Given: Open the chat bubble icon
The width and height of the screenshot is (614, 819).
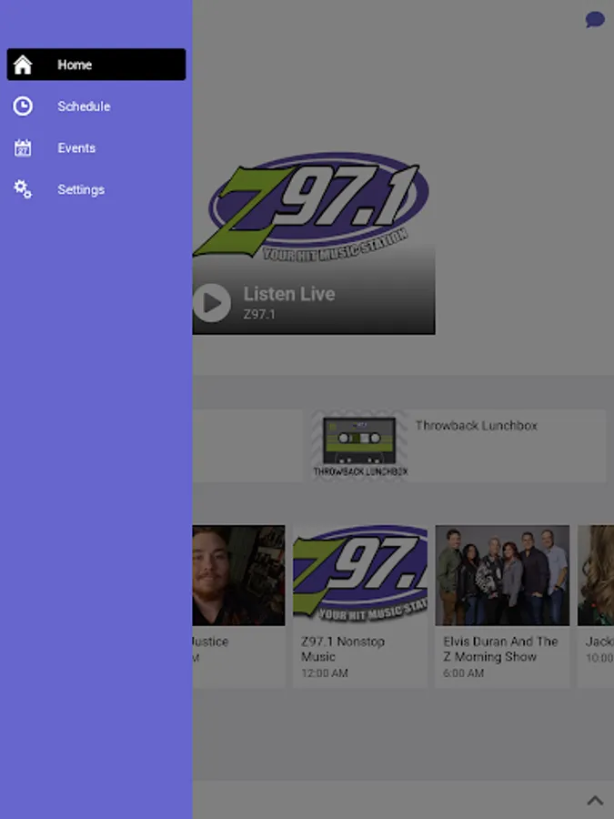Looking at the screenshot, I should 595,20.
